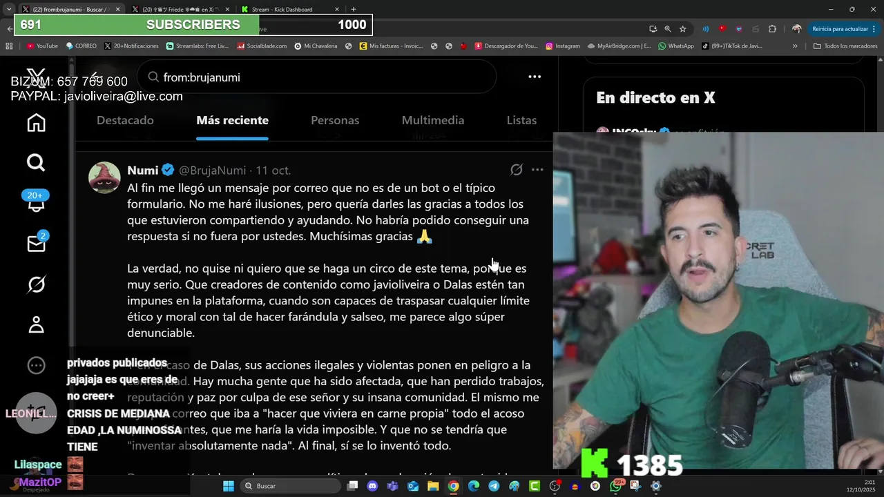Bookmark this page with the star icon
The height and width of the screenshot is (497, 884).
pos(682,28)
